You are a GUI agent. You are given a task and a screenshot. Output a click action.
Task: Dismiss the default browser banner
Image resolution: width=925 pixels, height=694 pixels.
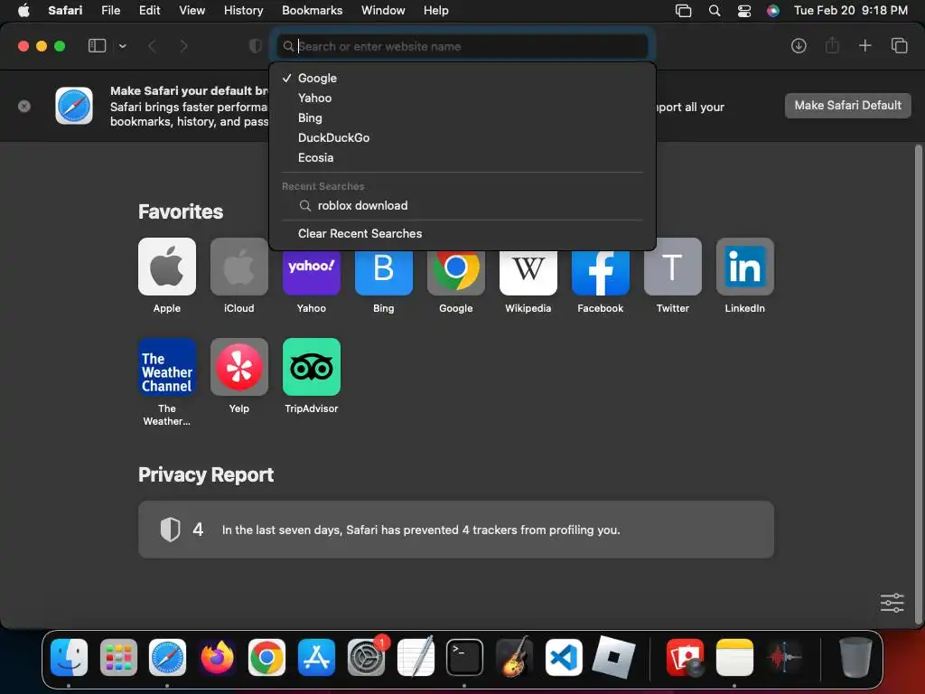tap(24, 107)
